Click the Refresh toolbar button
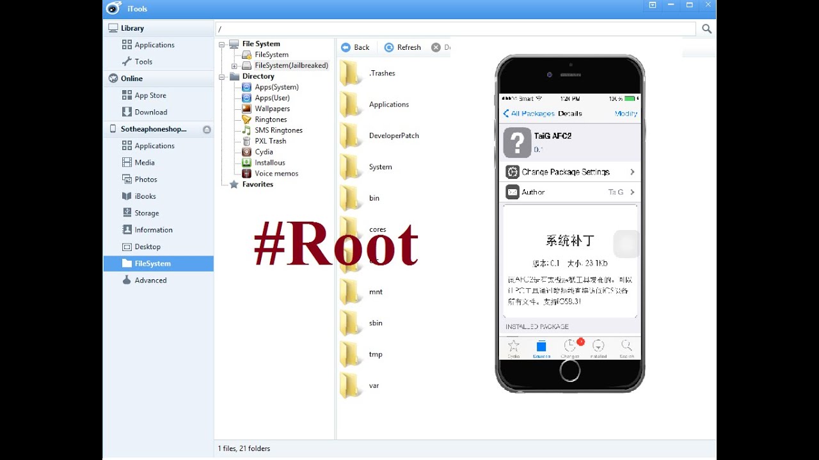 402,47
